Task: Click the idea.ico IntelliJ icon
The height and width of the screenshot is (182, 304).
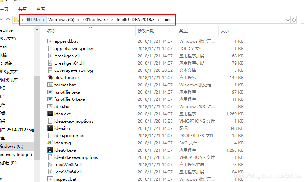Action: 50,128
